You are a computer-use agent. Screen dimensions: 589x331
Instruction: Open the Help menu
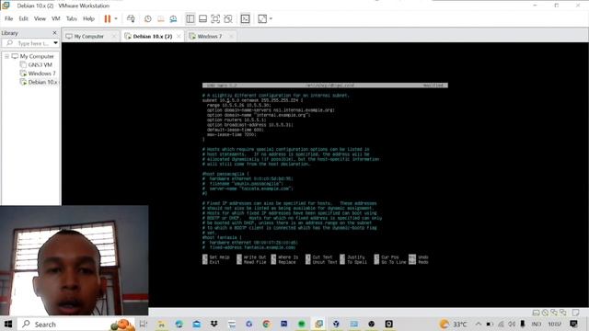(88, 18)
